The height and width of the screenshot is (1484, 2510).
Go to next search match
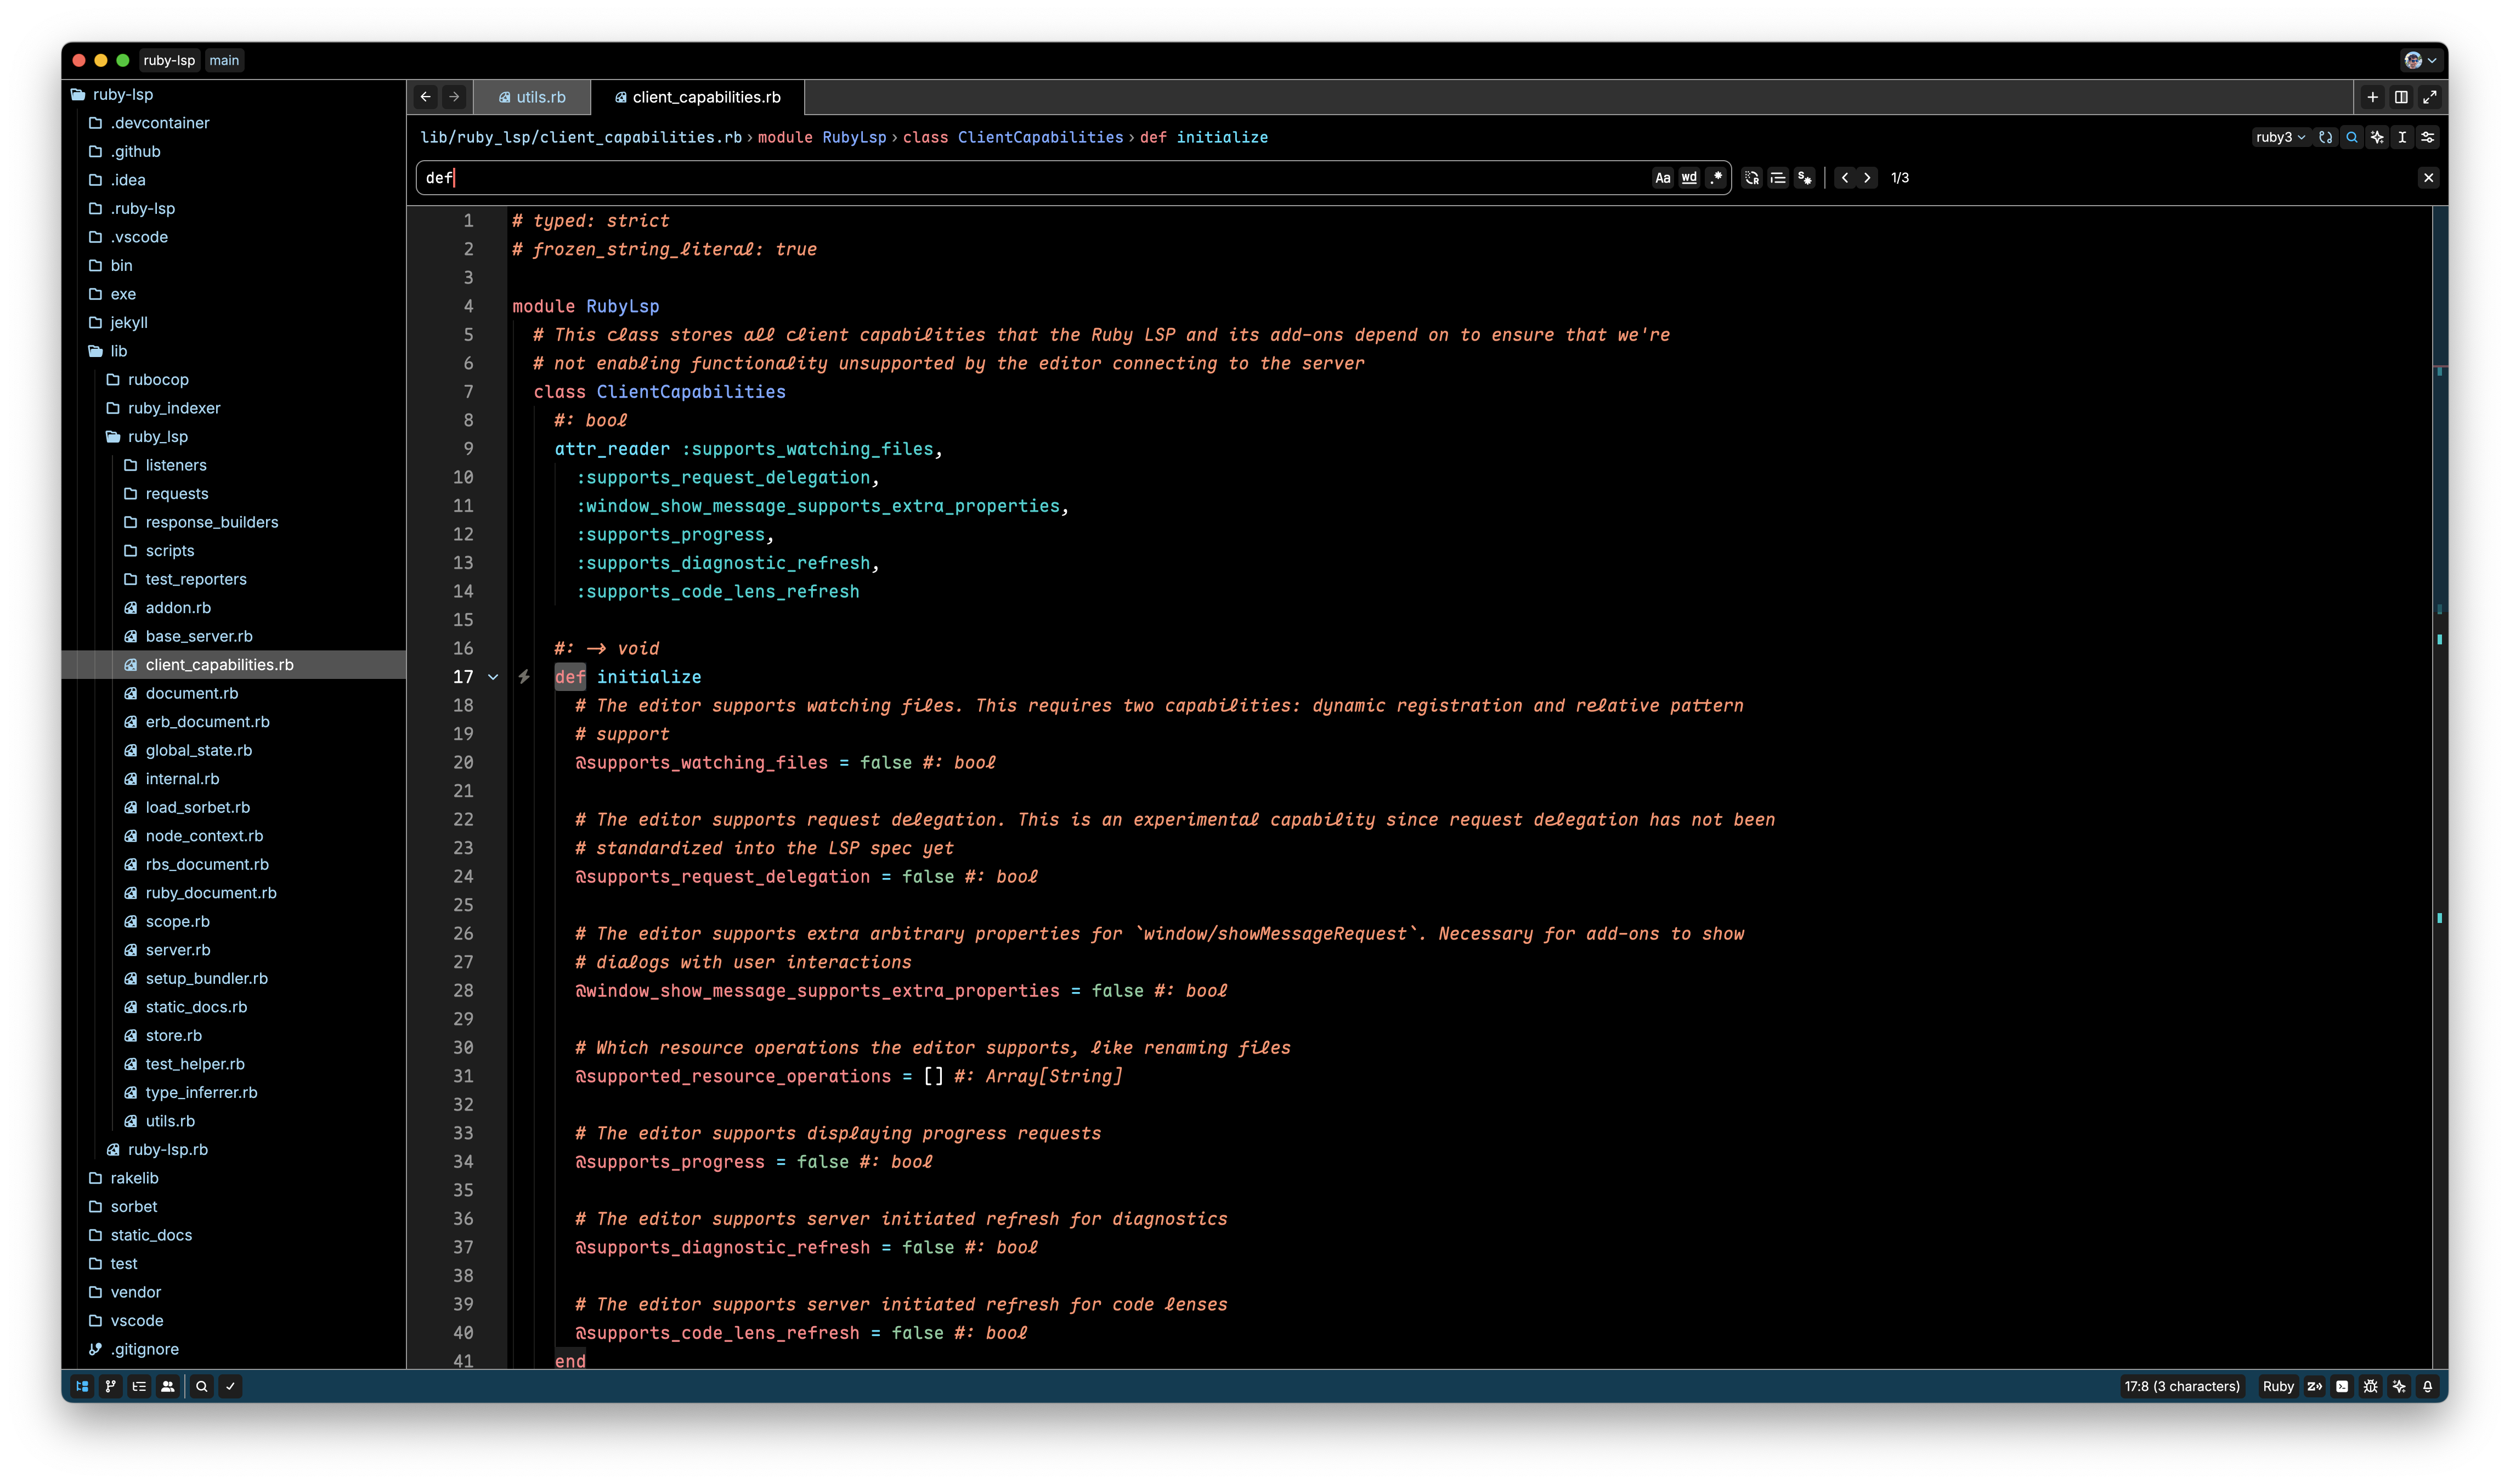coord(1867,178)
